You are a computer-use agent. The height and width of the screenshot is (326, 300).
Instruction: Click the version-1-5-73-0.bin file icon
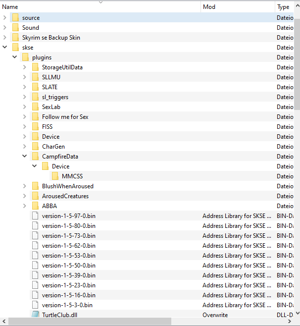[x=35, y=235]
